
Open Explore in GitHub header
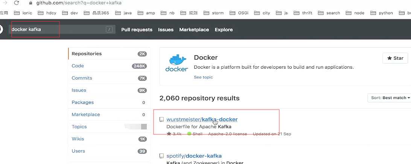pyautogui.click(x=224, y=30)
